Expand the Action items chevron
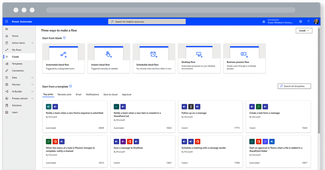This screenshot has width=325, height=170. [x=32, y=43]
